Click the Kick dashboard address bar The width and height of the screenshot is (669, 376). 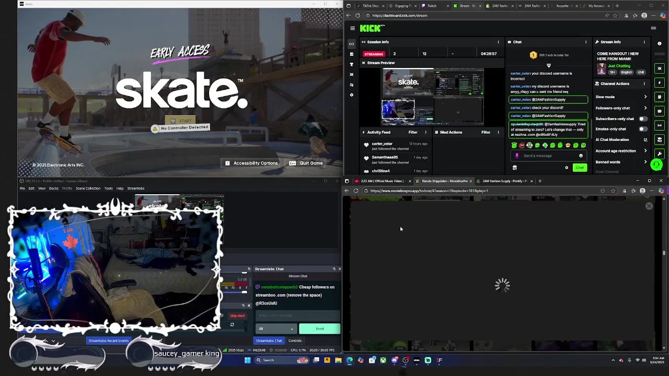[486, 15]
